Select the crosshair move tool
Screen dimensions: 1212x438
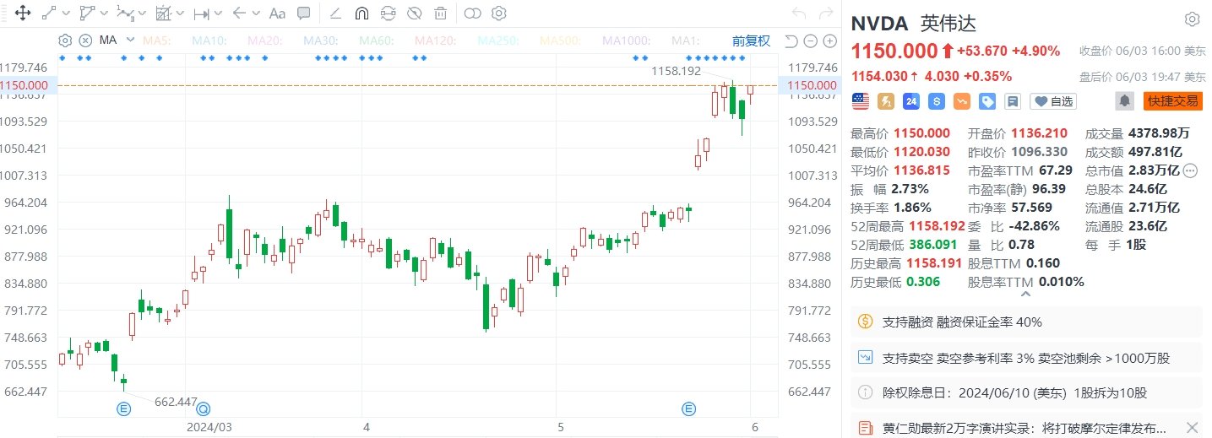tap(23, 14)
